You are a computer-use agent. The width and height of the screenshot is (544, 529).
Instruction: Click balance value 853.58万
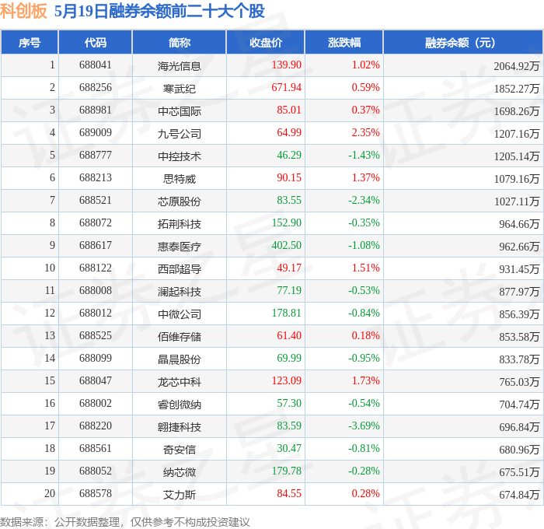click(x=519, y=337)
